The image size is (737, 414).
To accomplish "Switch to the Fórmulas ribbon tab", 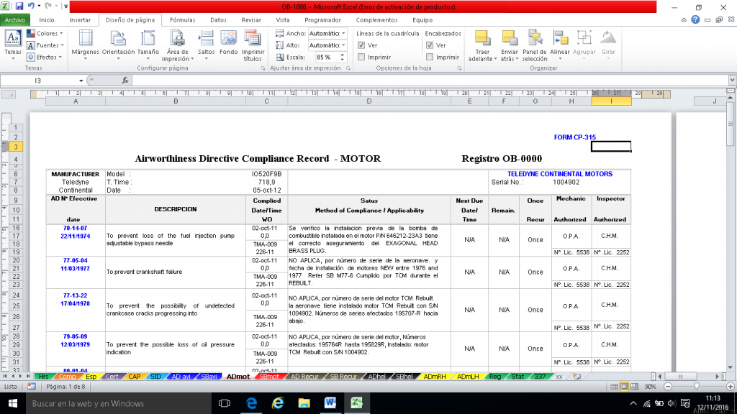I will click(182, 19).
